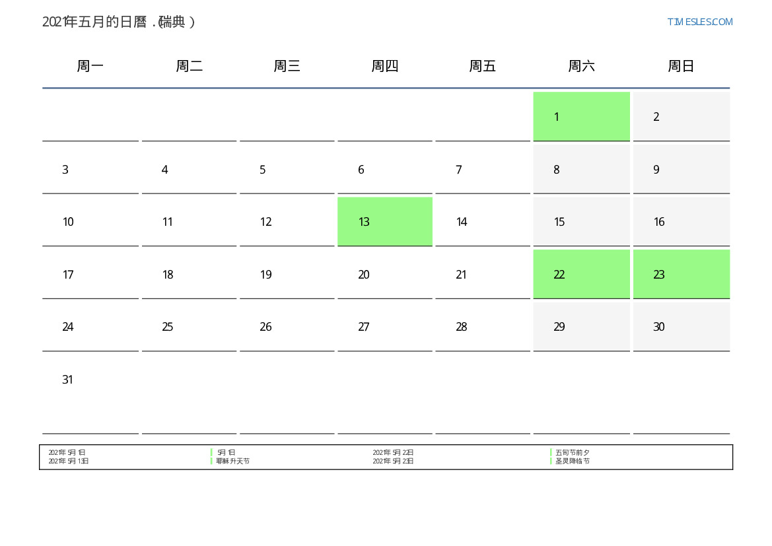The image size is (772, 546).
Task: Pick date 10 in the Monday column
Action: click(x=90, y=222)
